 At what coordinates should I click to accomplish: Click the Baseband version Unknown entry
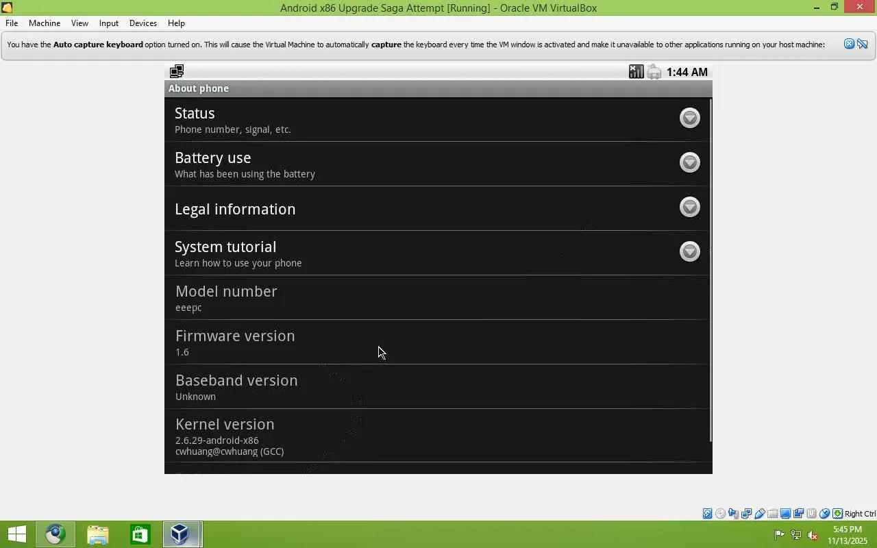tap(436, 387)
